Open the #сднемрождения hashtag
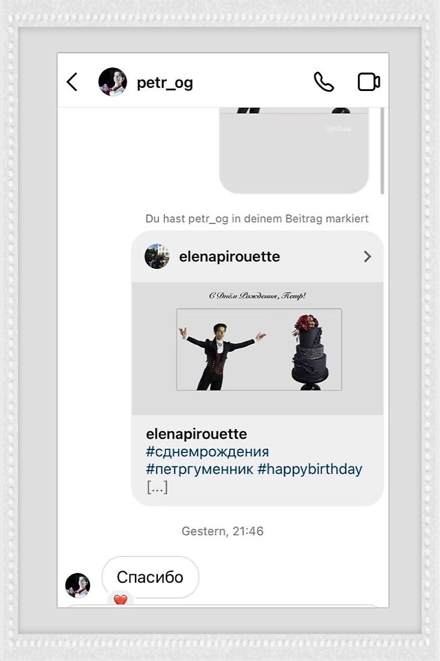The height and width of the screenshot is (661, 440). [x=207, y=451]
